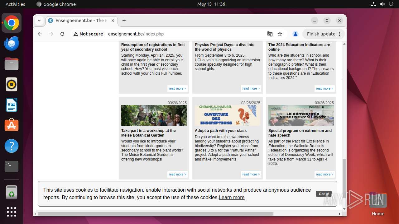Open the Chrome three-dot menu
The image size is (399, 224).
[340, 34]
